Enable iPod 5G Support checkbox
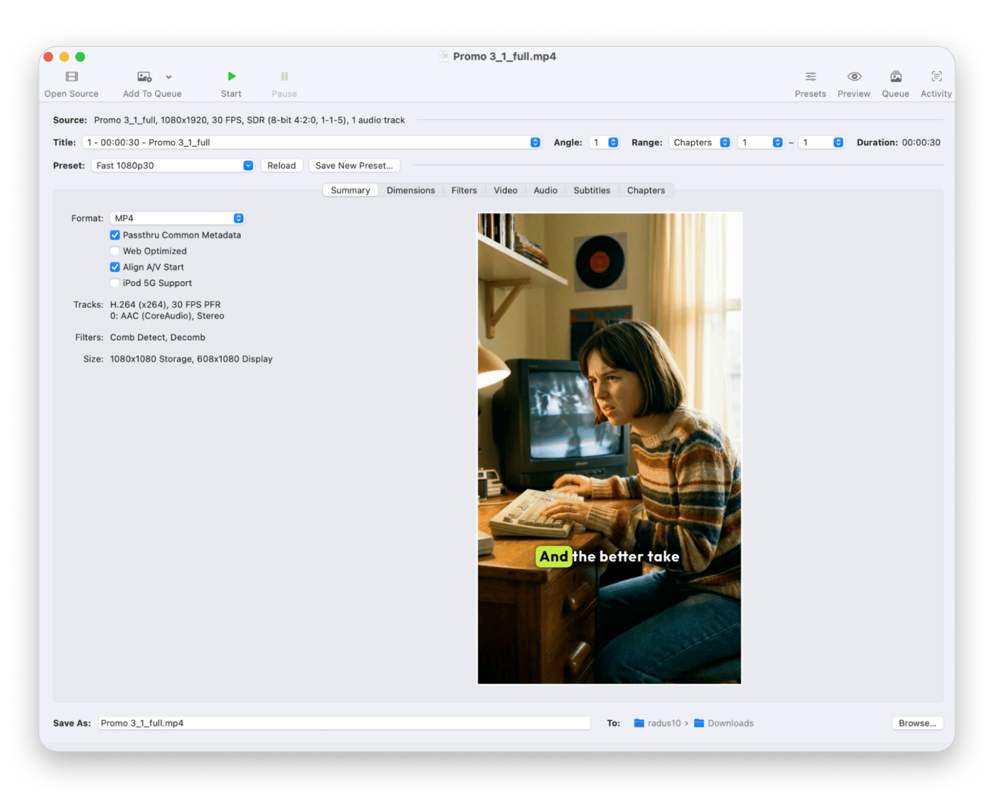This screenshot has height=803, width=994. click(x=115, y=283)
